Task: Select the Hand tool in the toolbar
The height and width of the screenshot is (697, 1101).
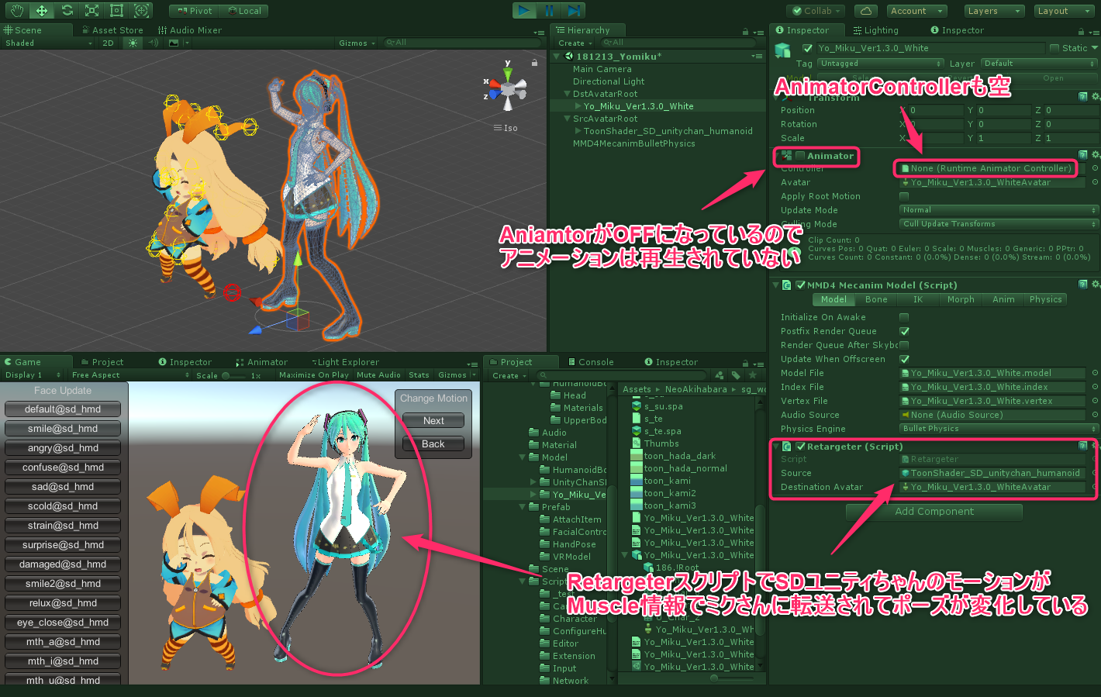Action: (16, 10)
